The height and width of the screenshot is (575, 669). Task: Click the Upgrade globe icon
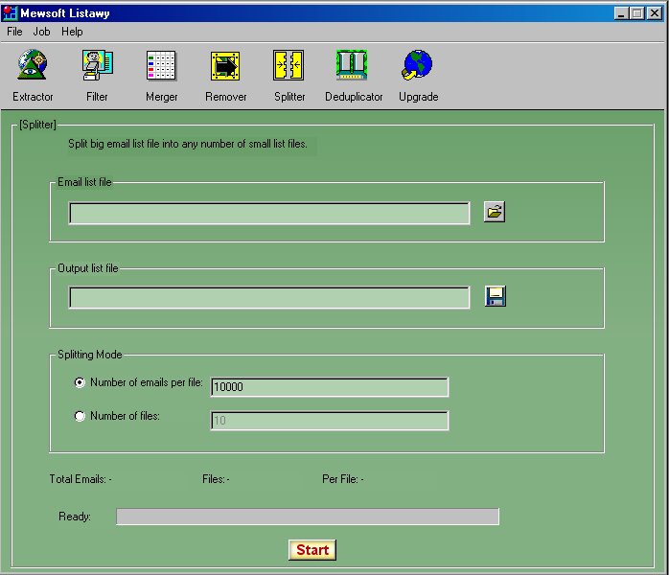[x=417, y=65]
